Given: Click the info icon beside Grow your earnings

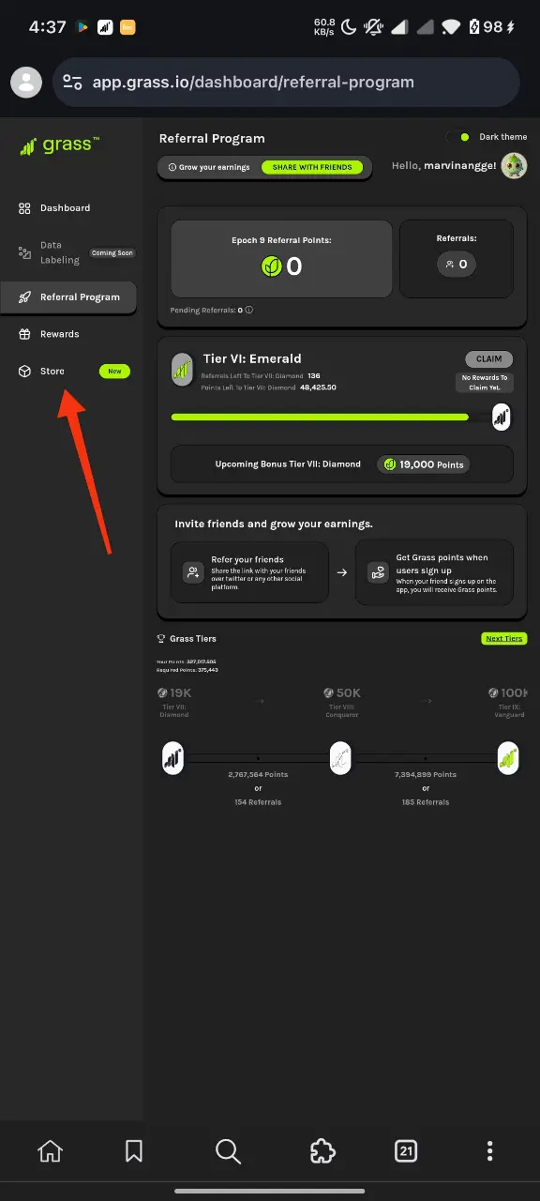Looking at the screenshot, I should [172, 167].
